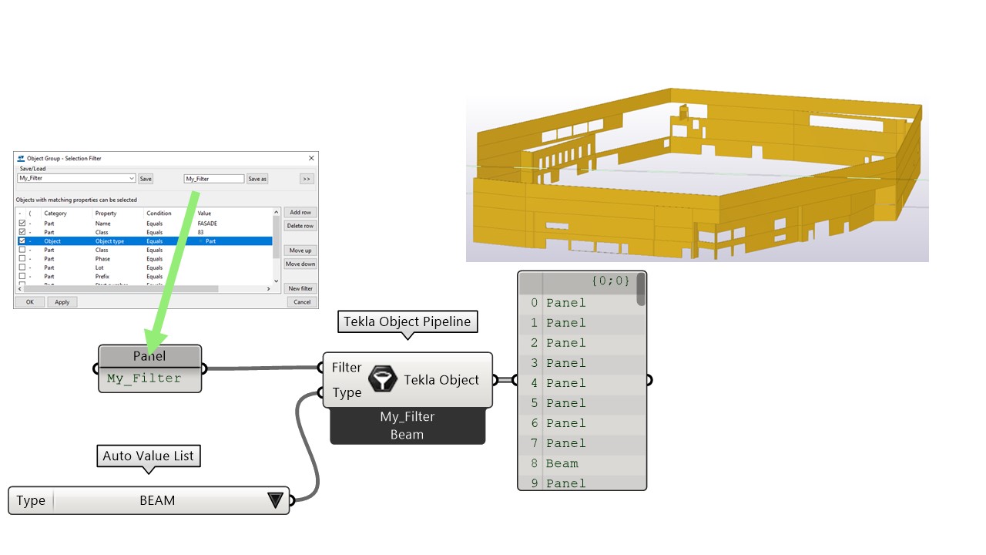Click the scroll-down arrow in the filter table
This screenshot has height=555, width=986.
tap(277, 281)
